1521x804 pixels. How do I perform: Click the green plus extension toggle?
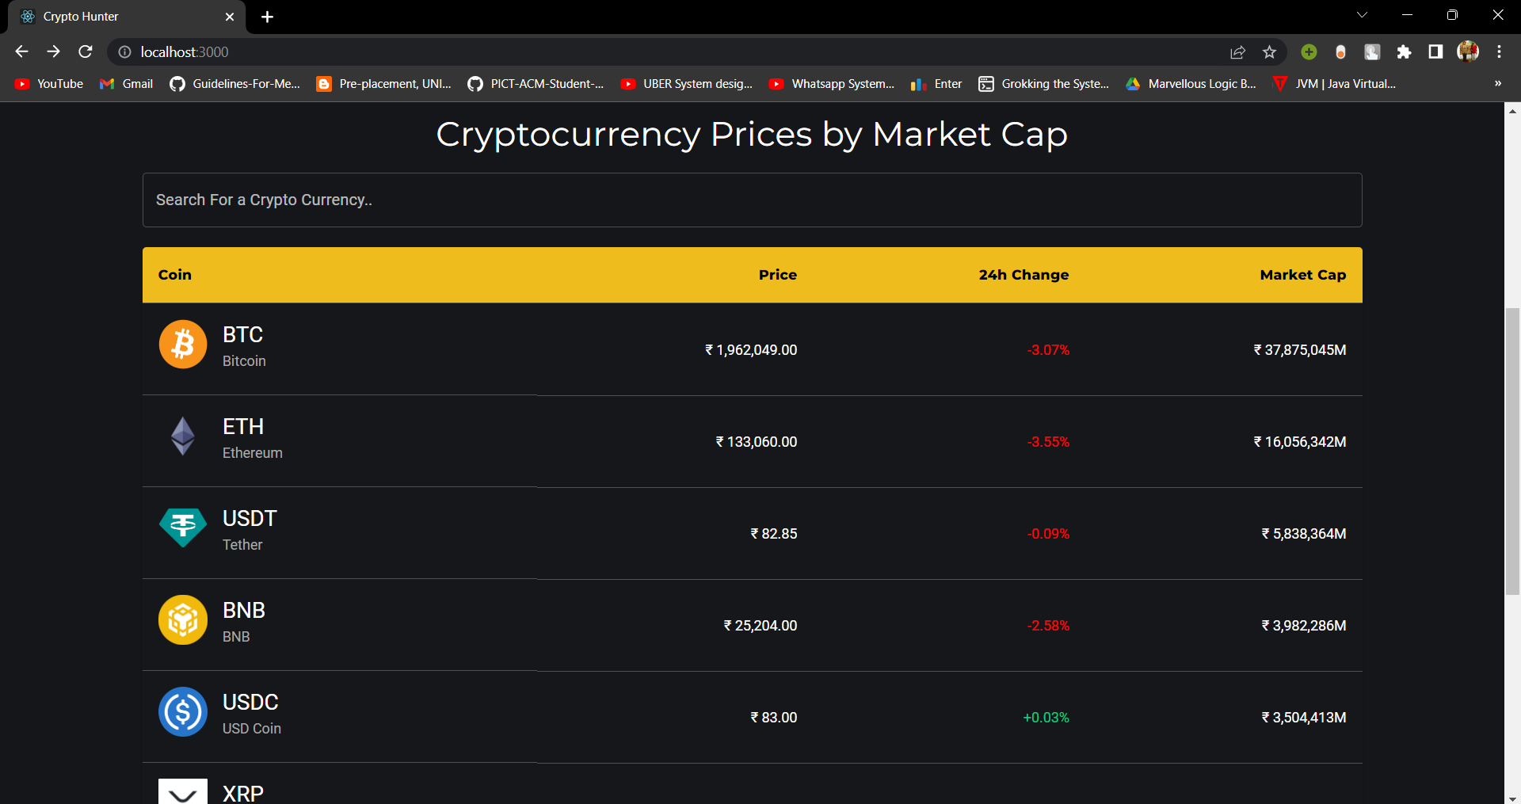click(1309, 51)
